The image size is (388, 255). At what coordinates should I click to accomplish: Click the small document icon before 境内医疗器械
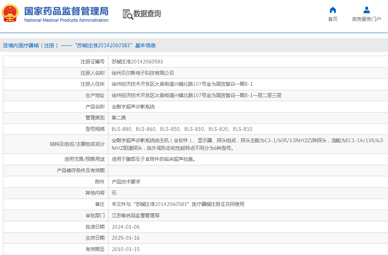[5, 45]
